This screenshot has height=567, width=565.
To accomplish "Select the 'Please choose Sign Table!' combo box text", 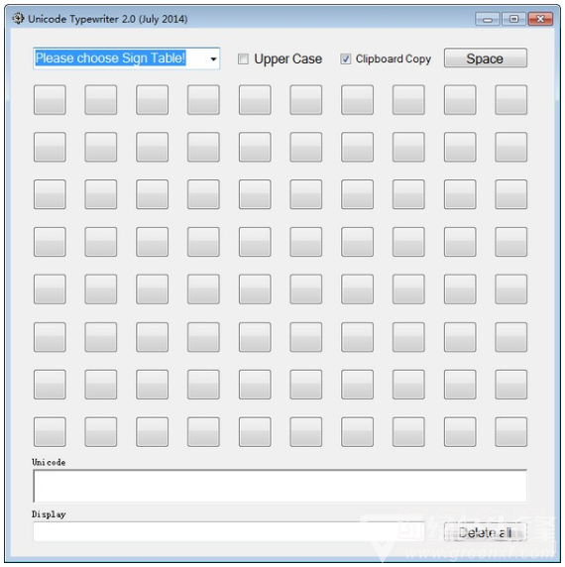I will coord(111,58).
